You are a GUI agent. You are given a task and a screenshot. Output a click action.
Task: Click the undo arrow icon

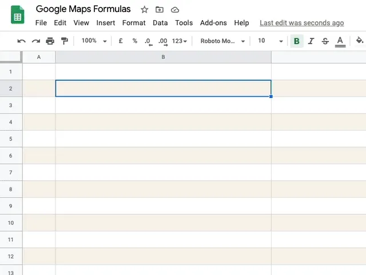click(x=22, y=41)
